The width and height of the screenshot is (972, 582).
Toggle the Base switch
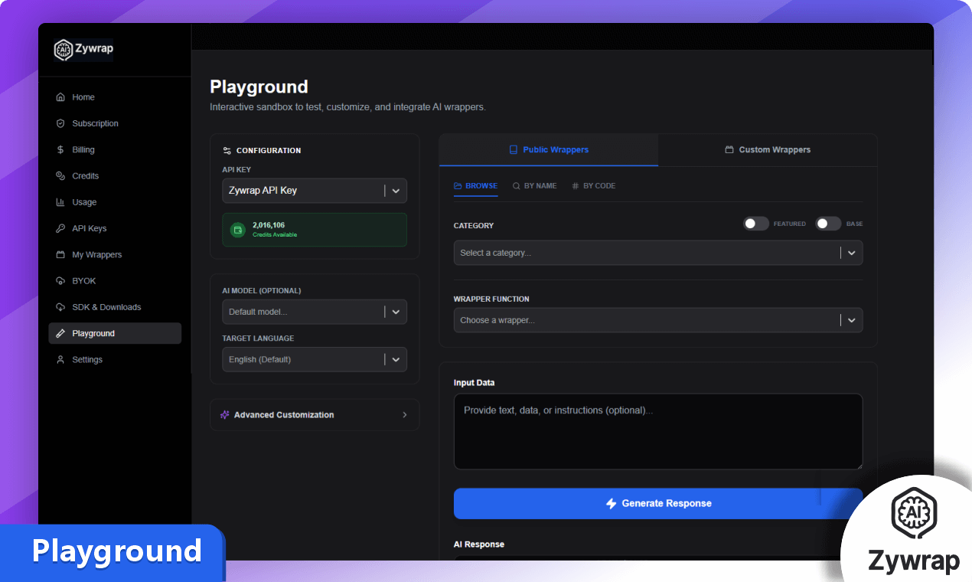click(828, 224)
